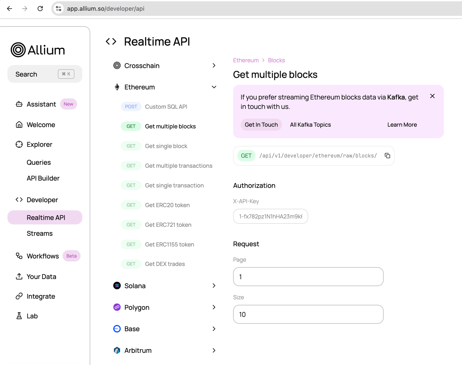
Task: Select Custom SQL API endpoint
Action: [166, 107]
